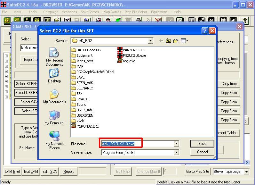Click the open-folder icon in the main toolbar
This screenshot has width=255, height=185.
(57, 20)
